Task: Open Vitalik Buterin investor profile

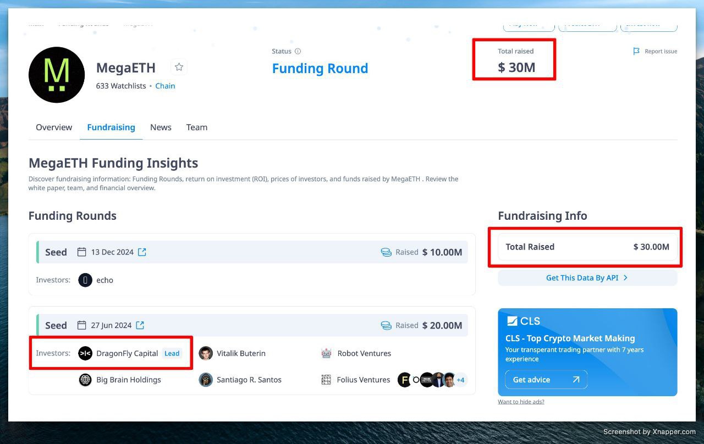Action: tap(240, 353)
